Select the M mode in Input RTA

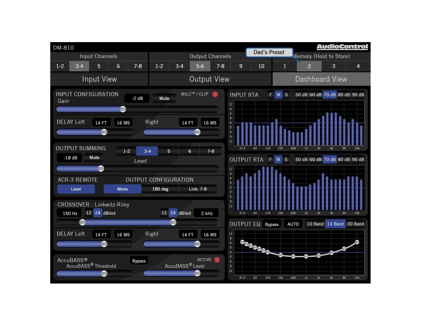[x=278, y=95]
